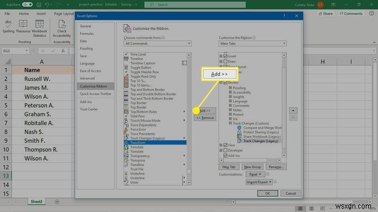378x212 pixels.
Task: Click the Compare and Merge Workbooks tree icon
Action: pos(239,128)
